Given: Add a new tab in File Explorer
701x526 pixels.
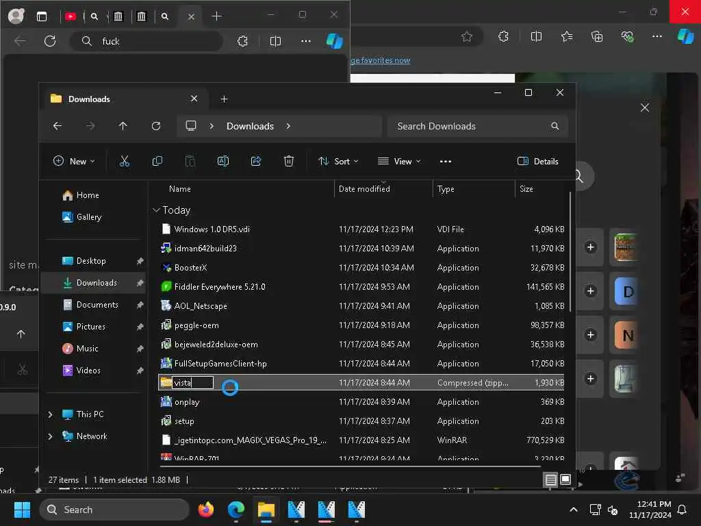Looking at the screenshot, I should click(x=224, y=99).
